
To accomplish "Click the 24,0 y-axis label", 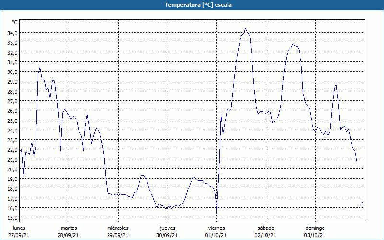I will click(12, 130).
